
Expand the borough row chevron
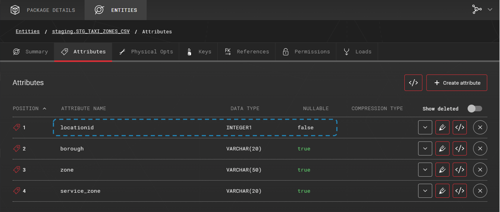pyautogui.click(x=425, y=148)
